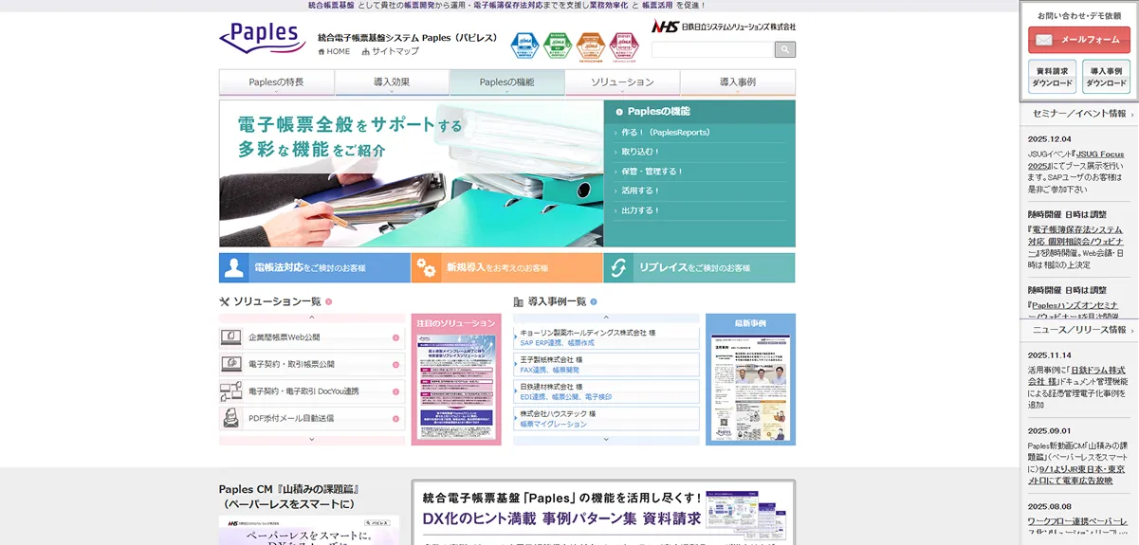The width and height of the screenshot is (1139, 545).
Task: Open PDF添付メール自動送信 solution
Action: pyautogui.click(x=312, y=418)
